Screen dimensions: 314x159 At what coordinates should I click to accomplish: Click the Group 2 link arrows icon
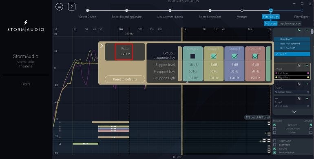click(x=307, y=84)
